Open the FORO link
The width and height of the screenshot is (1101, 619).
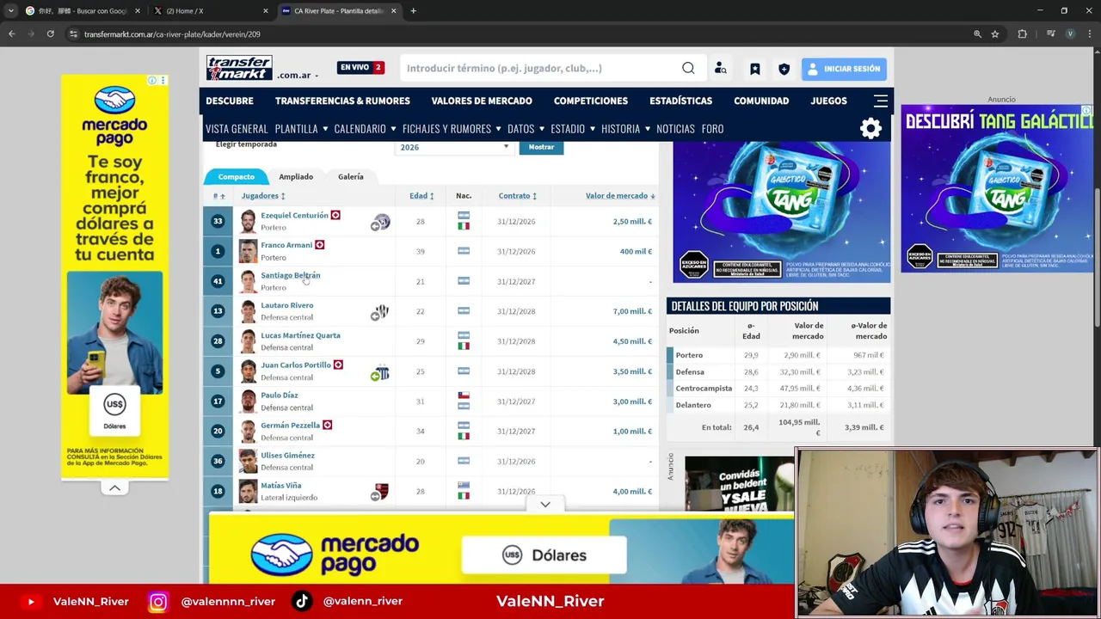[x=712, y=129]
